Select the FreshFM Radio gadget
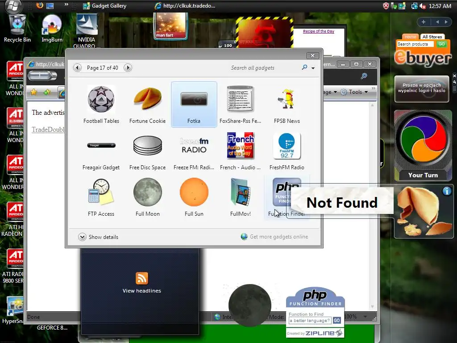This screenshot has width=457, height=343. [x=287, y=151]
